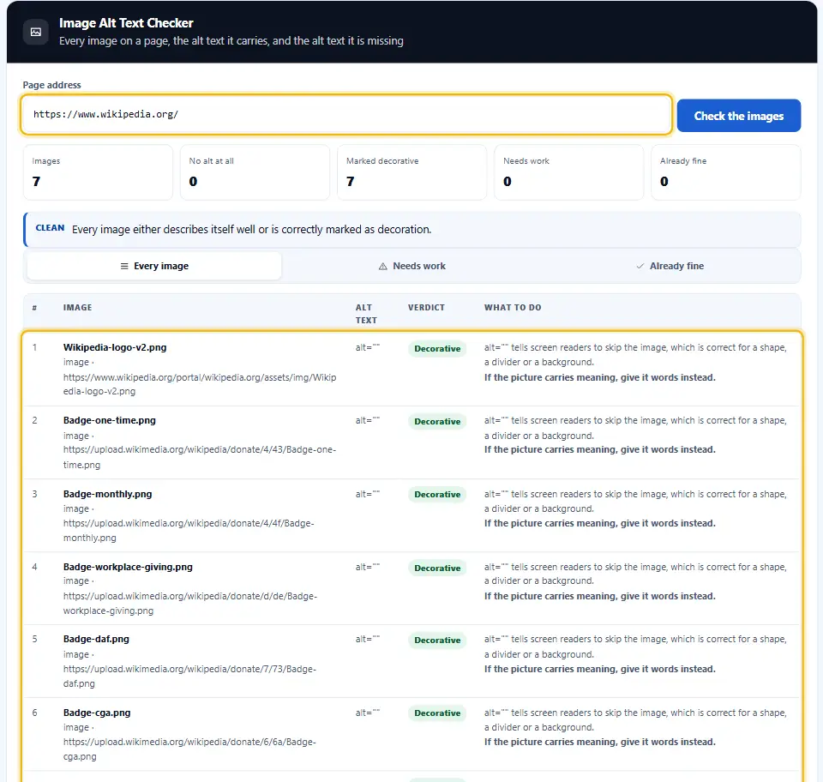
Task: Click the Decorative verdict badge for Badge-cga.png
Action: click(437, 713)
